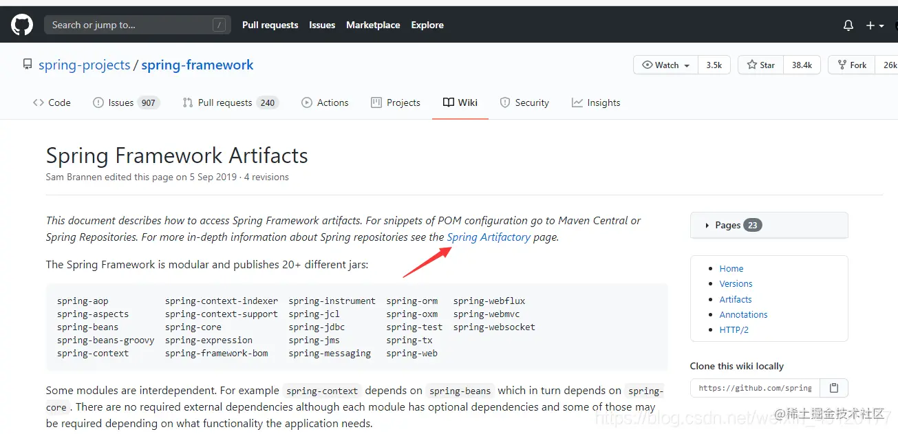The width and height of the screenshot is (898, 434).
Task: Click the spring-webflux entry in jar list
Action: coord(489,301)
